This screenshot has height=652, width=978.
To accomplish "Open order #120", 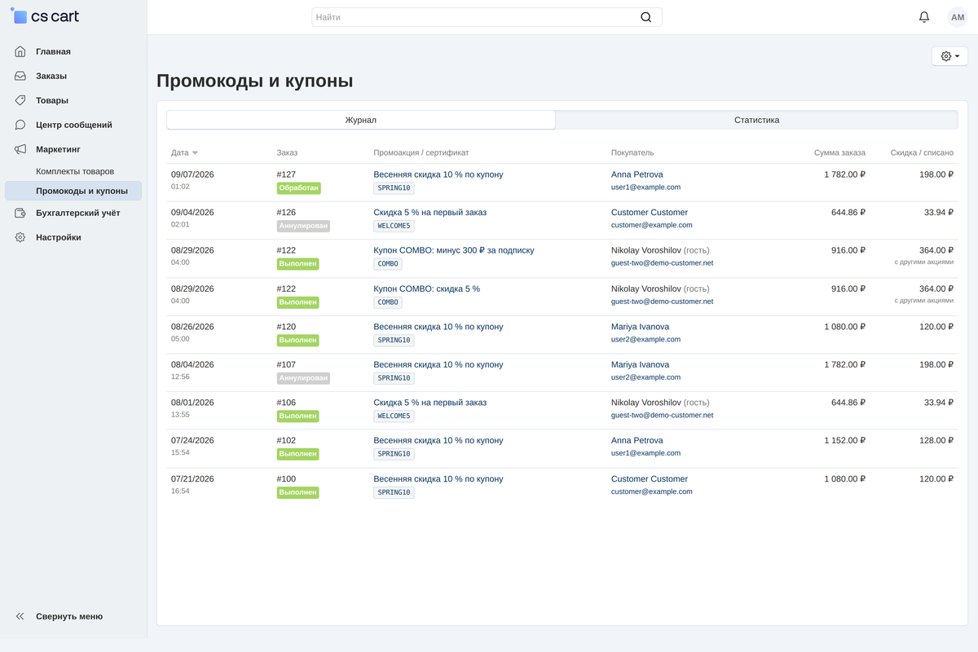I will coord(286,327).
